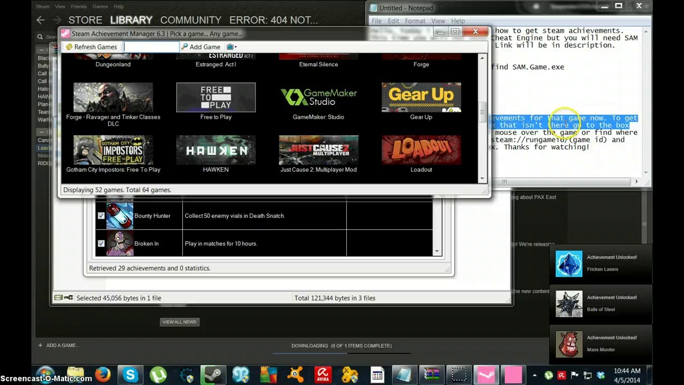Viewport: 684px width, 385px height.
Task: Show hidden system tray icons
Action: [x=534, y=375]
